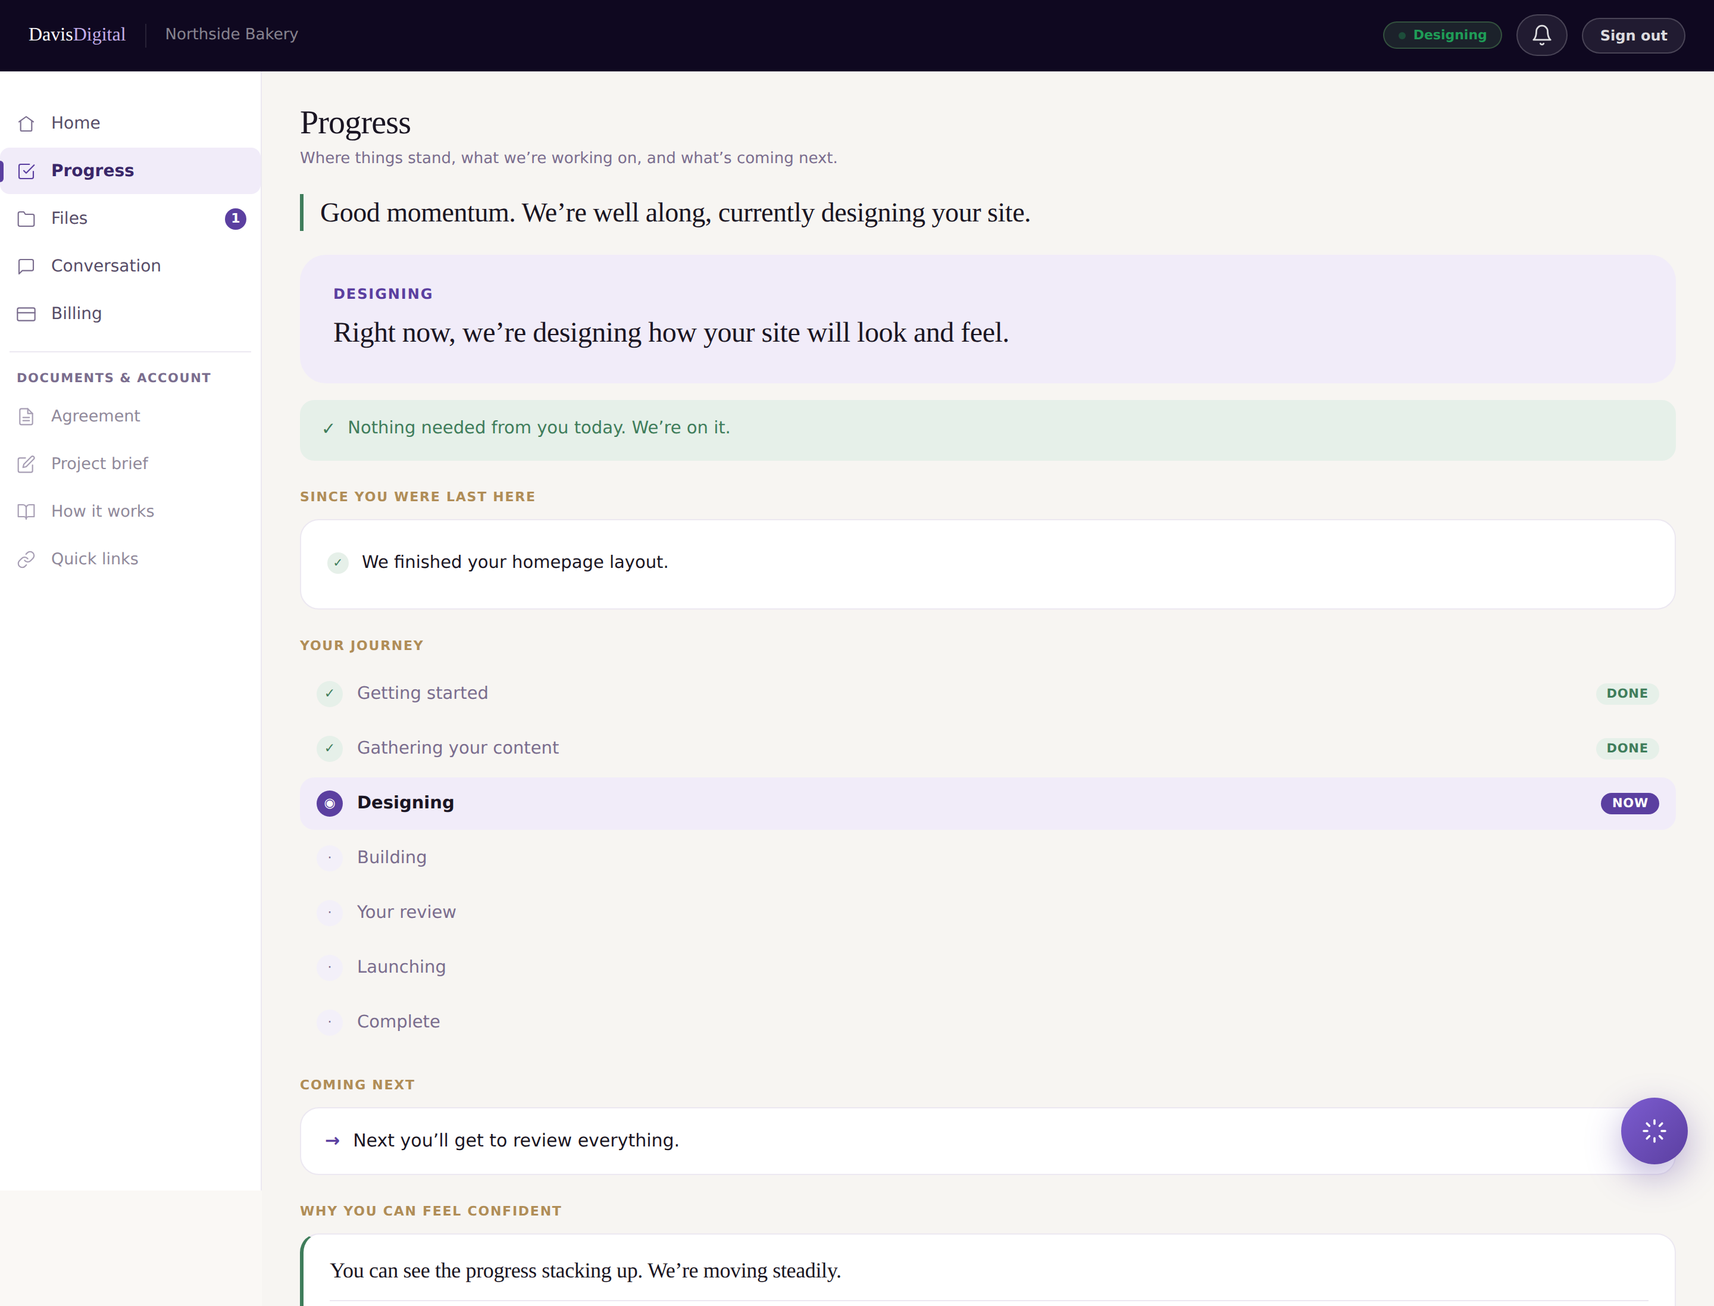The width and height of the screenshot is (1714, 1306).
Task: Click the Files folder icon
Action: pyautogui.click(x=26, y=218)
